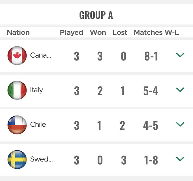Image resolution: width=193 pixels, height=181 pixels.
Task: Expand the Canada row details chevron
Action: 180,55
